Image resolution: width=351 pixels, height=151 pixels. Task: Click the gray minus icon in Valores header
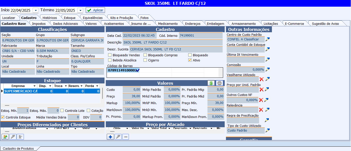(x=219, y=83)
